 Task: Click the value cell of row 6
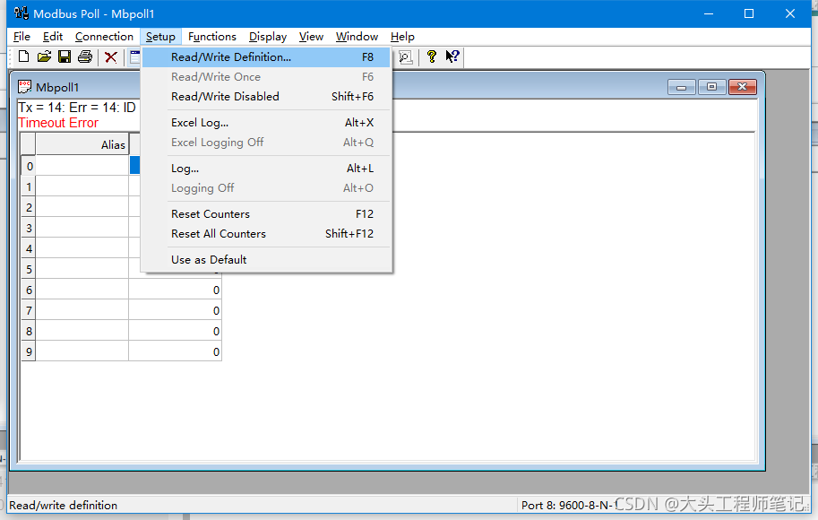point(176,290)
